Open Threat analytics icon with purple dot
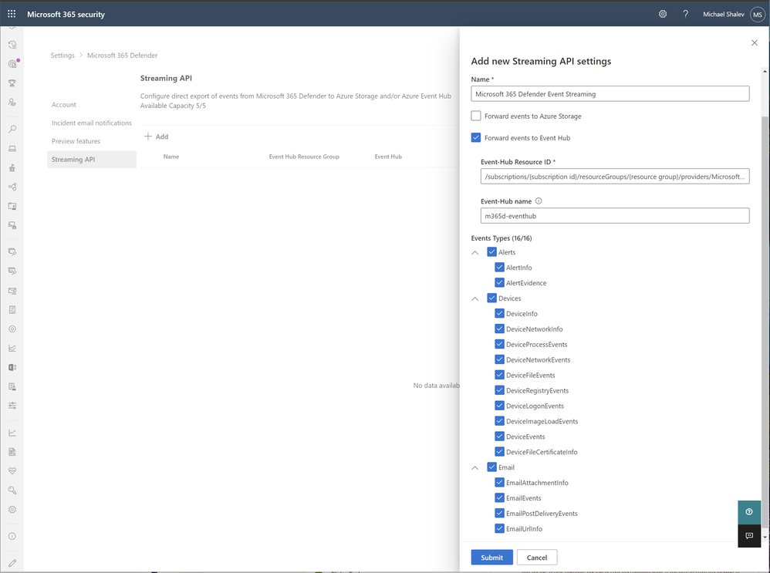 click(x=13, y=64)
